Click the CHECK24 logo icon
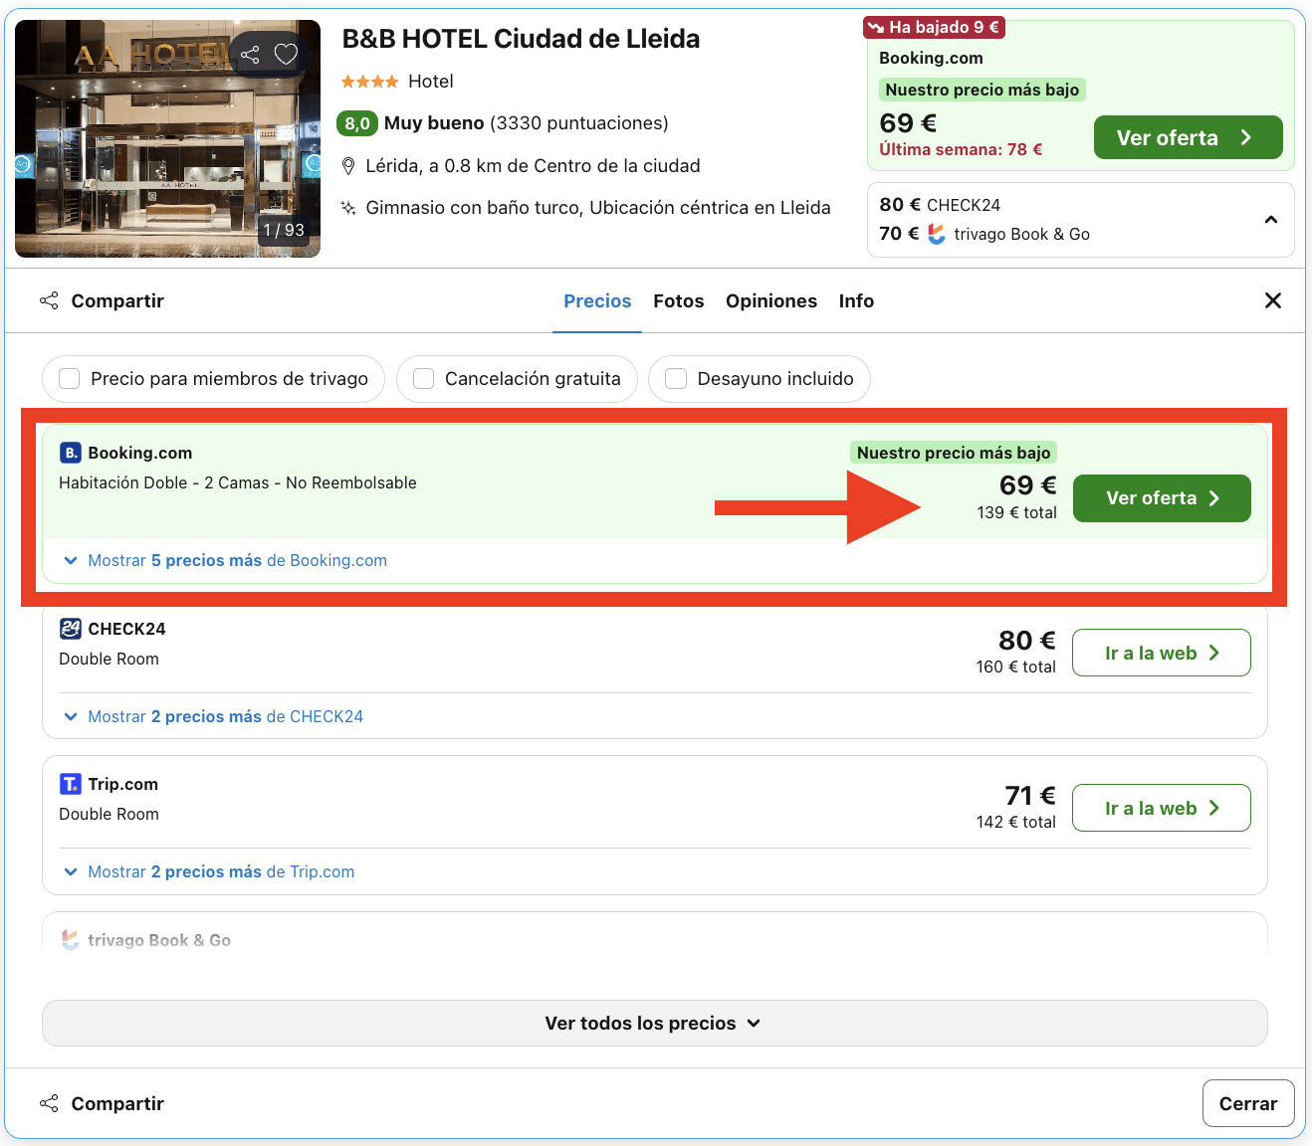Viewport: 1312px width, 1146px height. (70, 628)
